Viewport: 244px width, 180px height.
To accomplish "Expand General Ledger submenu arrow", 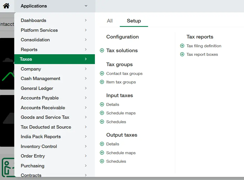I will (x=86, y=88).
